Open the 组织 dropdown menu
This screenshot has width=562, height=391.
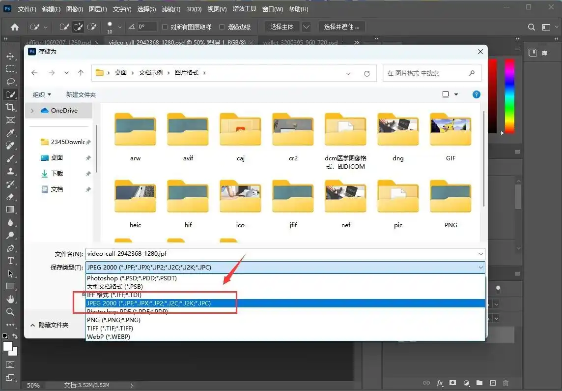42,94
